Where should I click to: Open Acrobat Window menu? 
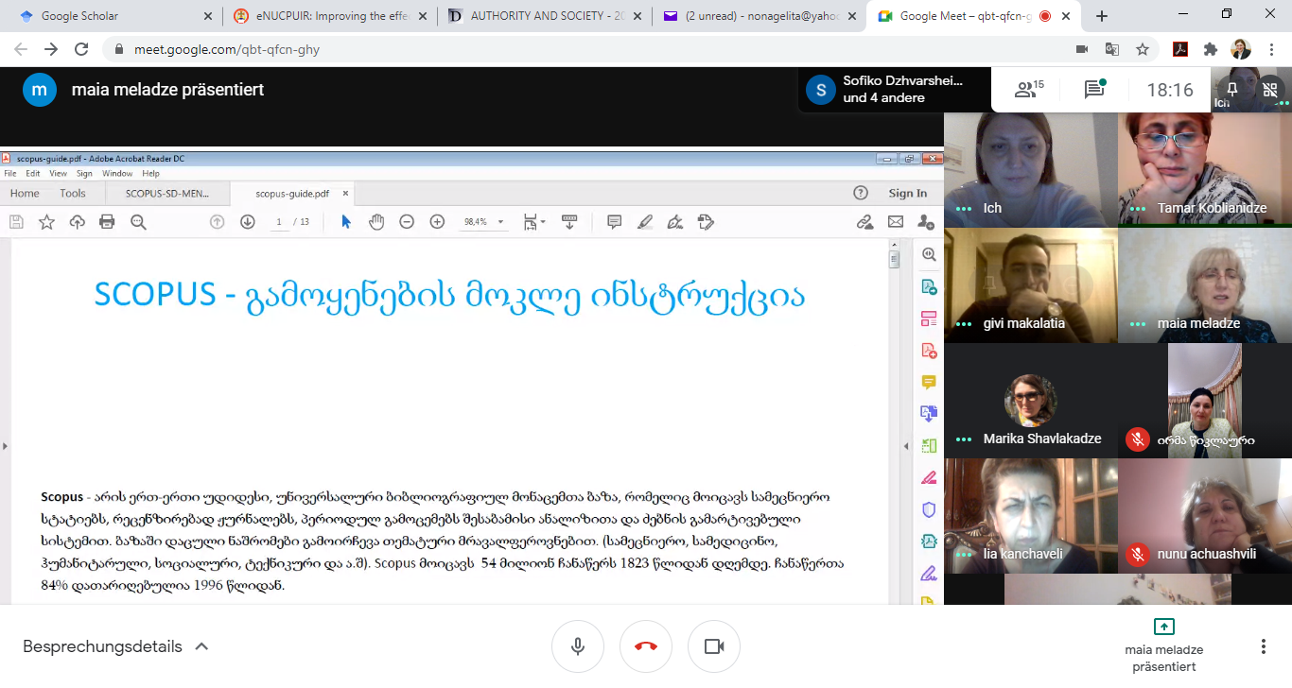[x=117, y=174]
